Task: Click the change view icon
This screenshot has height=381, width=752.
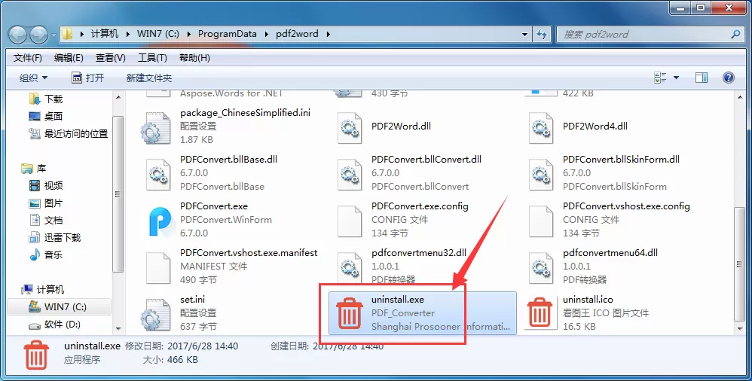Action: pyautogui.click(x=660, y=78)
